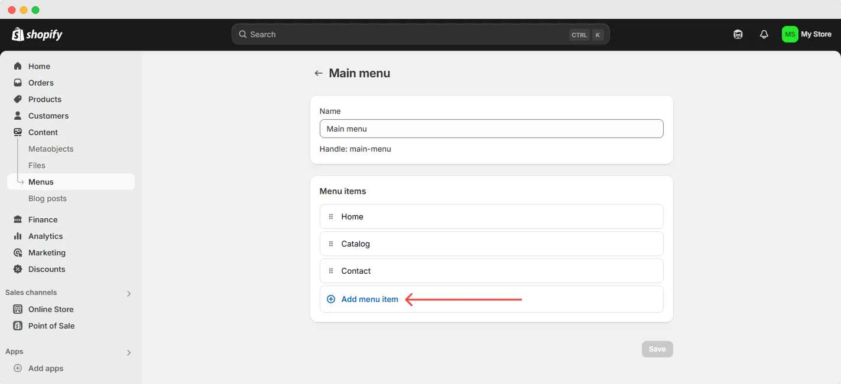Expand the Sales channels section
Screen dimensions: 841x384
128,293
